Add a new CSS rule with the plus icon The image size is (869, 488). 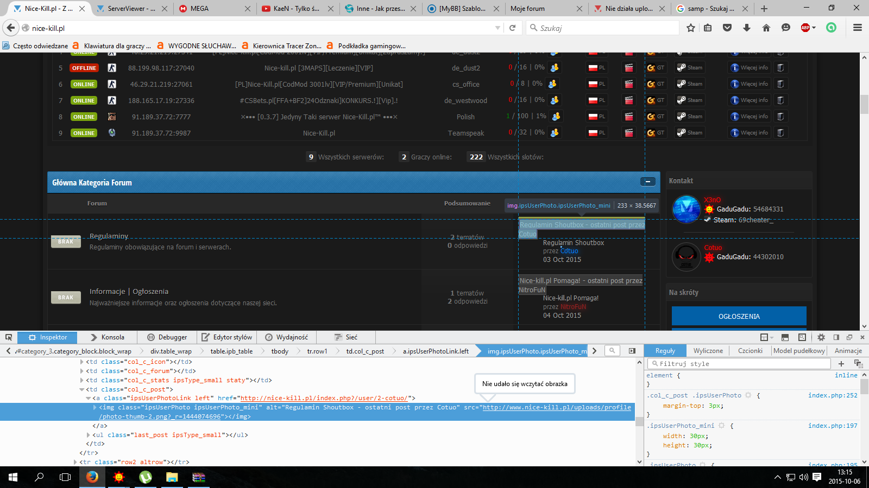pyautogui.click(x=841, y=364)
